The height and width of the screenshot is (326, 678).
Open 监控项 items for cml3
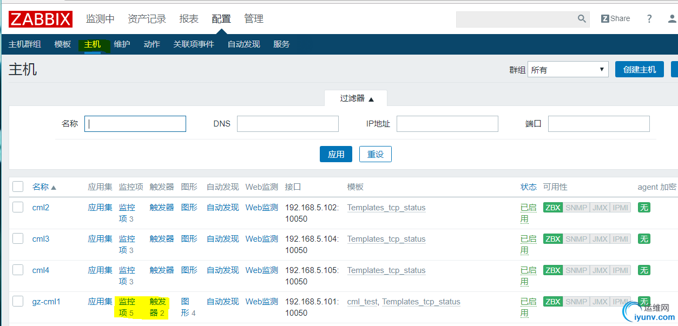coord(127,244)
